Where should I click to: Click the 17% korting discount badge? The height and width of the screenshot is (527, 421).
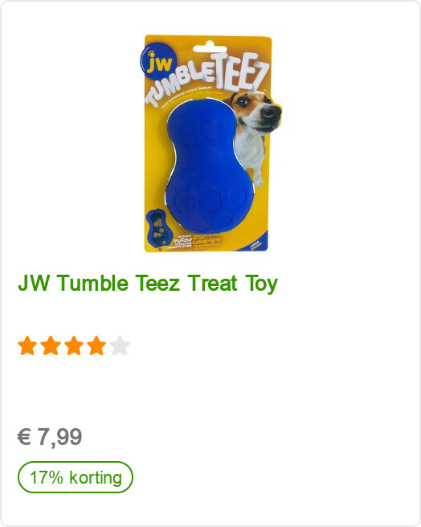pyautogui.click(x=76, y=477)
